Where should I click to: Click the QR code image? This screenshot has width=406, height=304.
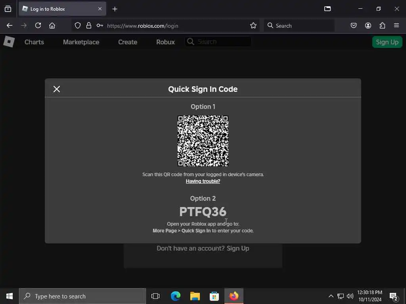203,141
